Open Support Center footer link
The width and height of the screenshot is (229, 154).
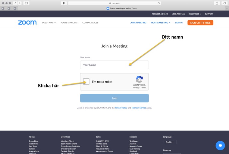pyautogui.click(x=136, y=146)
